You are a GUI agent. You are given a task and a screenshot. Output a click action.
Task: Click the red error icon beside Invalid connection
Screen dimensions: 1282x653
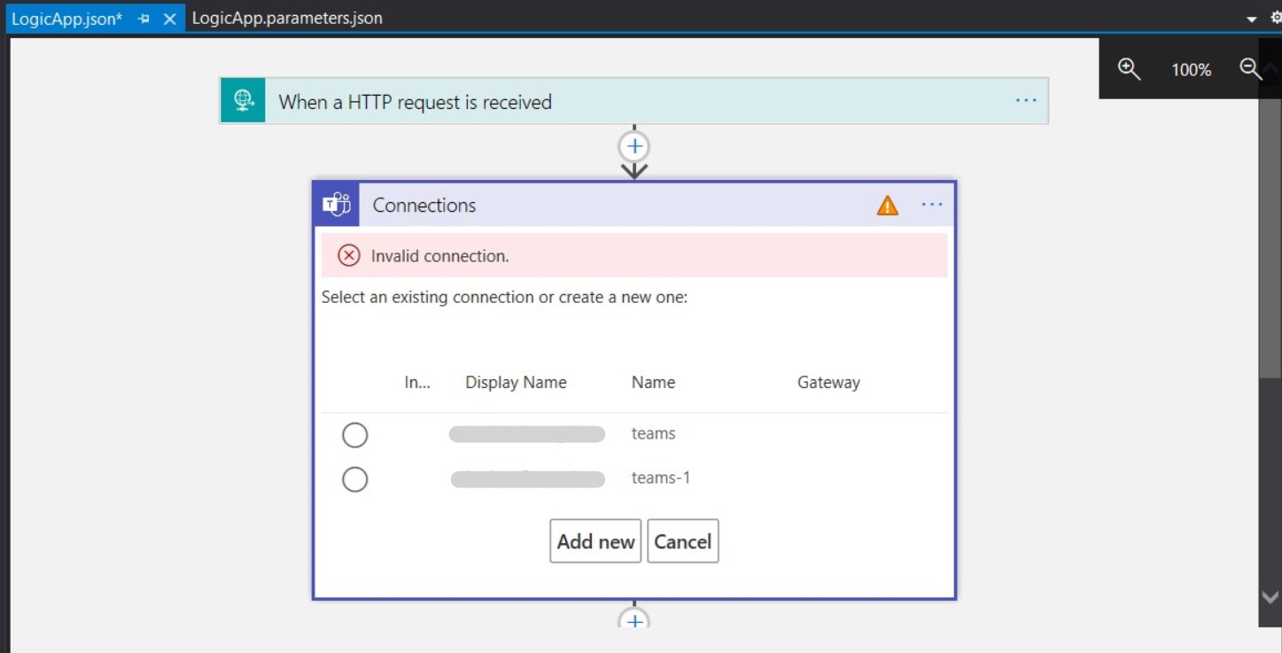pos(349,256)
